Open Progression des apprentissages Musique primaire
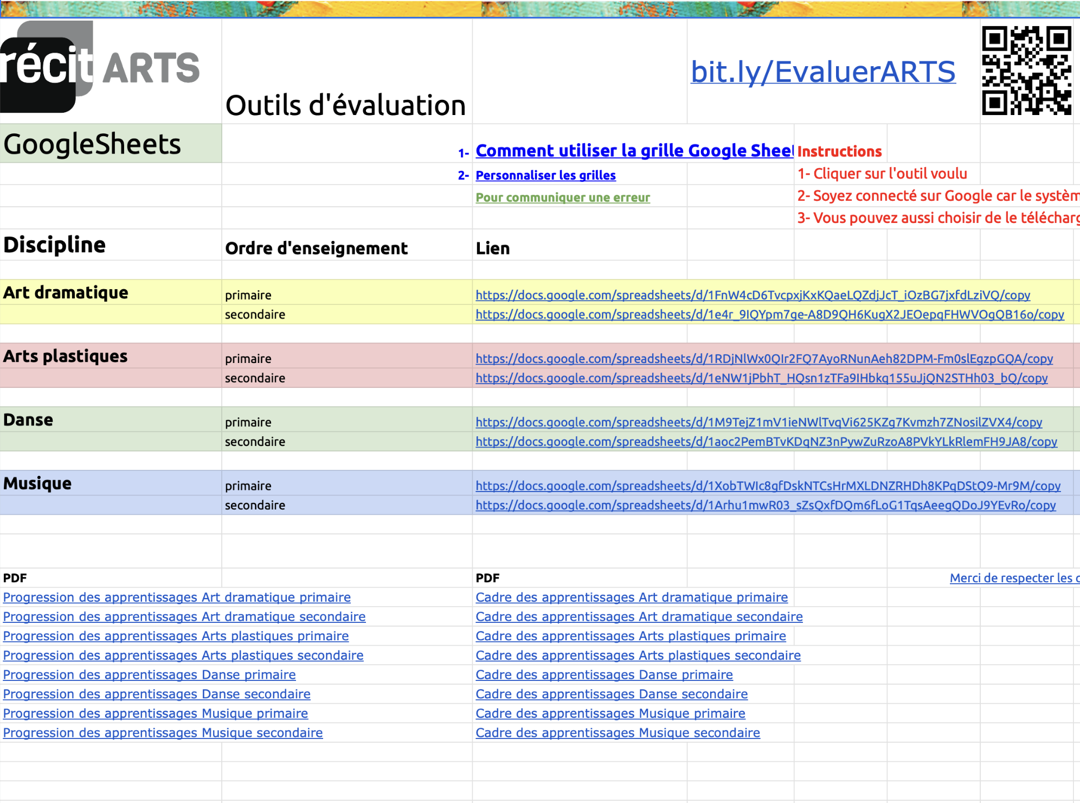The width and height of the screenshot is (1080, 803). (155, 713)
